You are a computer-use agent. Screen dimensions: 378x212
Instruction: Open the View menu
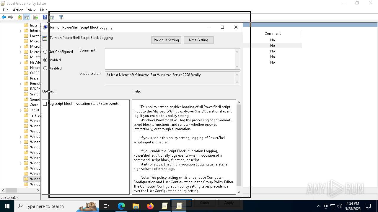(x=32, y=10)
